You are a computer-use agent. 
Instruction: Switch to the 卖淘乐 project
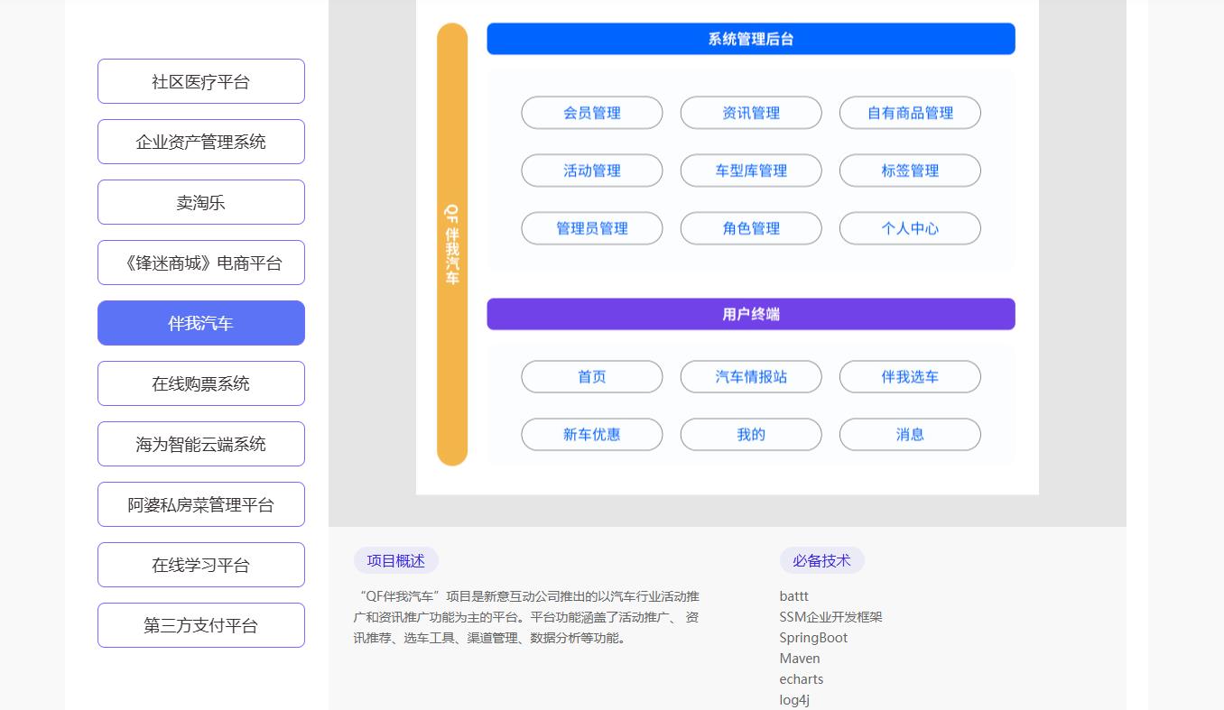click(200, 202)
